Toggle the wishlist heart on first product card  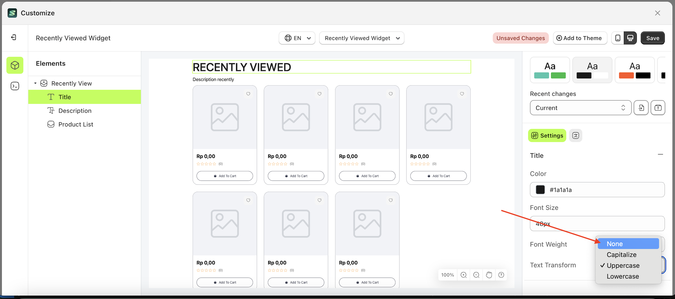(248, 94)
